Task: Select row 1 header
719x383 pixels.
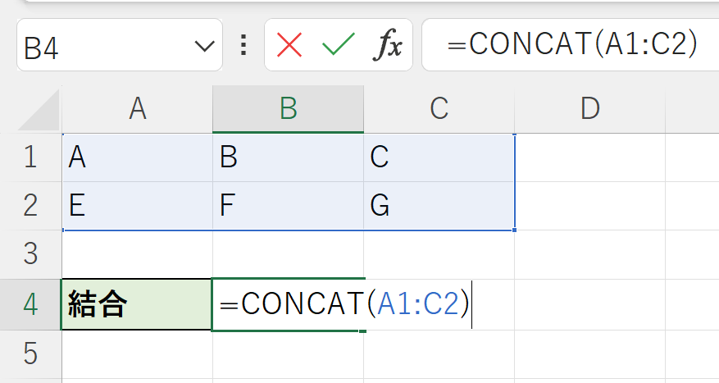Action: pyautogui.click(x=30, y=157)
